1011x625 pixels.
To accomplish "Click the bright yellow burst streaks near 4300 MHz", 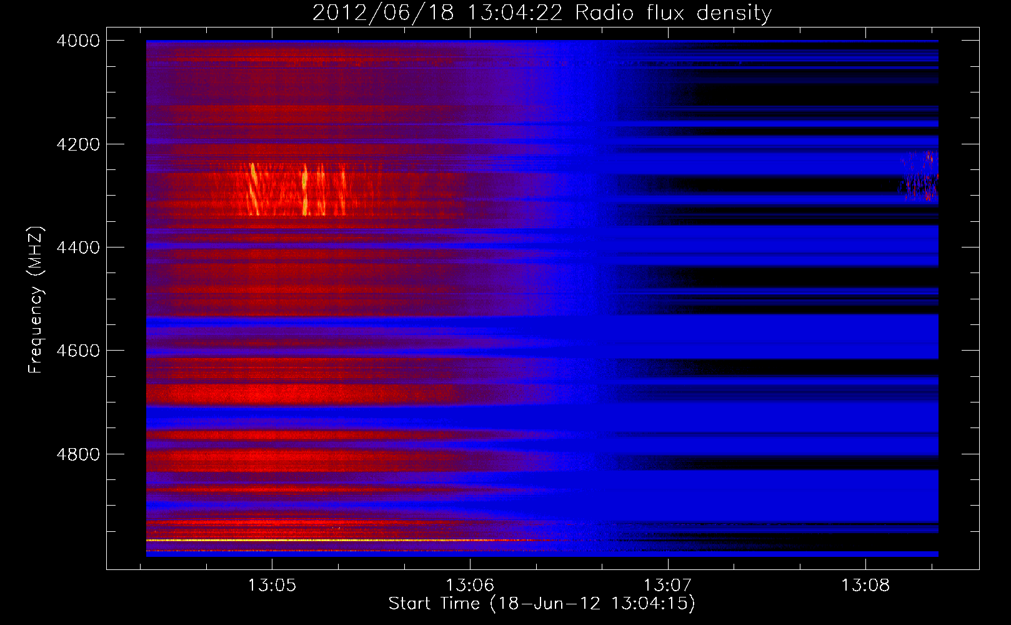I will (297, 189).
